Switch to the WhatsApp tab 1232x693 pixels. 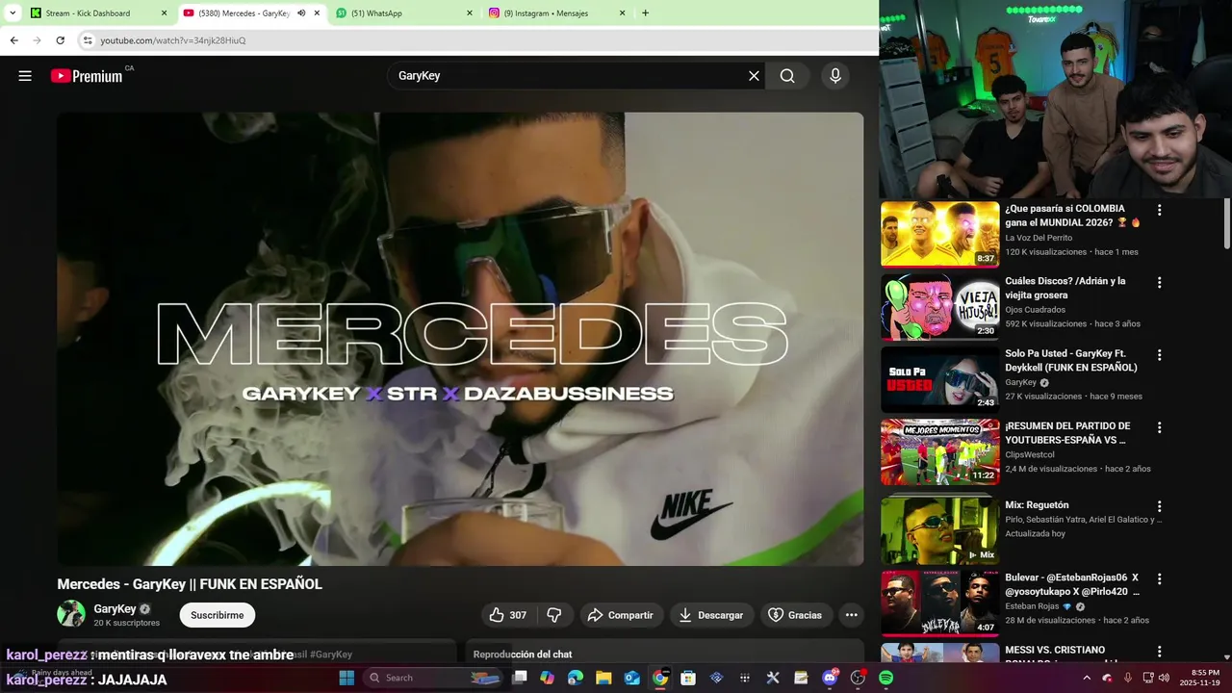[404, 13]
